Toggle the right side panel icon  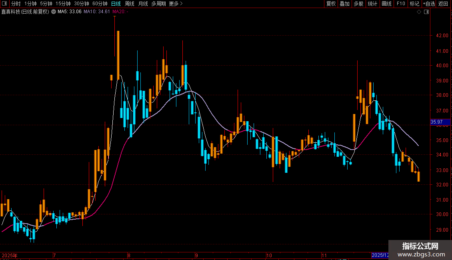click(x=426, y=12)
